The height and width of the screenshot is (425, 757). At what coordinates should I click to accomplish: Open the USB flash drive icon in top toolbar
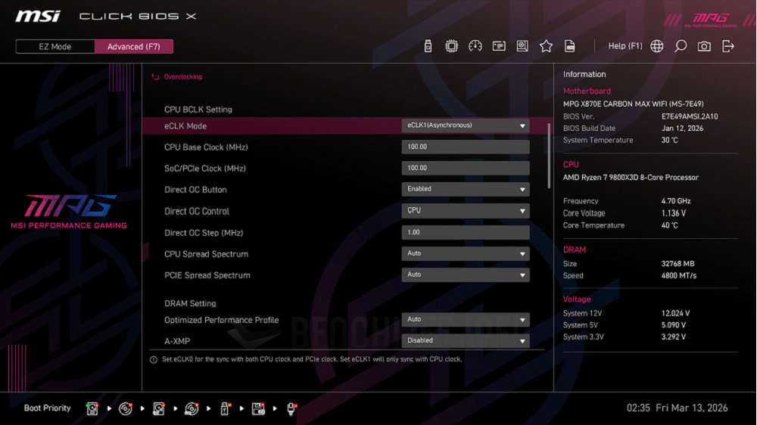pos(428,46)
